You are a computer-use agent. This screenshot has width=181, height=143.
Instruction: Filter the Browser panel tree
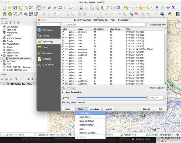pos(10,23)
